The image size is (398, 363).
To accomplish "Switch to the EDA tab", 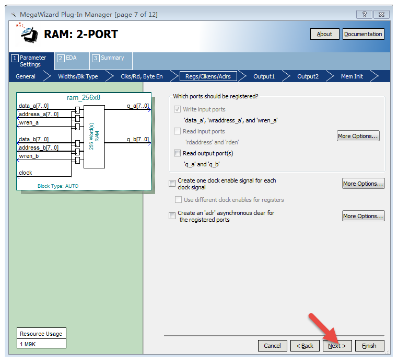I will (72, 61).
